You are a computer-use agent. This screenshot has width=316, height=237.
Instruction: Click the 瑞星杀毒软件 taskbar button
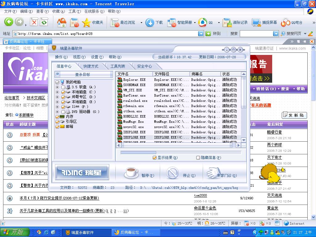pyautogui.click(x=86, y=232)
